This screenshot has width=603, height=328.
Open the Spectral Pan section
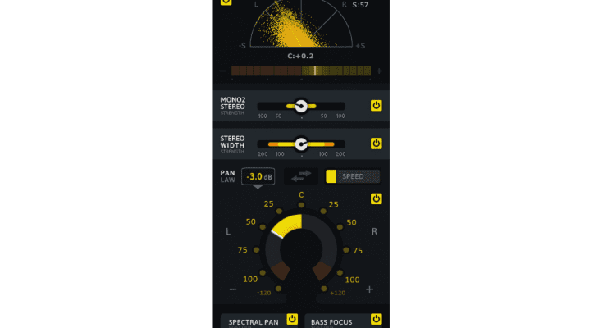click(x=254, y=322)
